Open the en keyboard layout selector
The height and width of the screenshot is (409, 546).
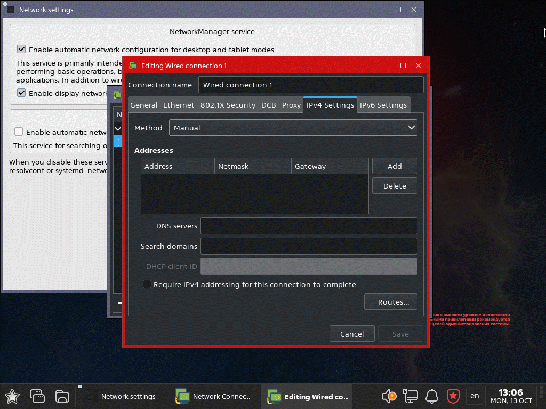[474, 396]
